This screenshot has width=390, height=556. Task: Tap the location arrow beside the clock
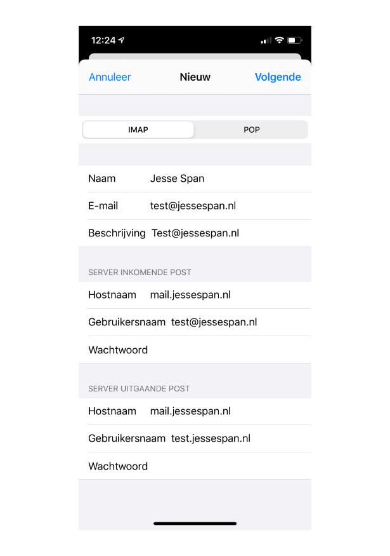(x=121, y=40)
